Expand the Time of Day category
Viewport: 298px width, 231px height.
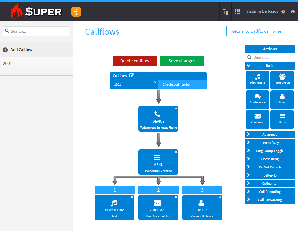tap(270, 143)
